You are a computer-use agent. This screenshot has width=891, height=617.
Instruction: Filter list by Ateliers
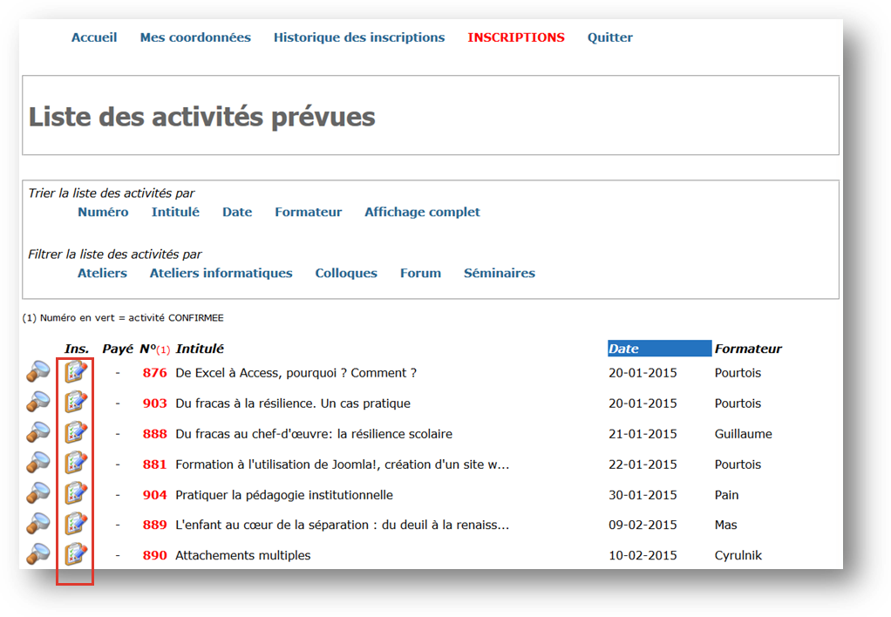[102, 273]
